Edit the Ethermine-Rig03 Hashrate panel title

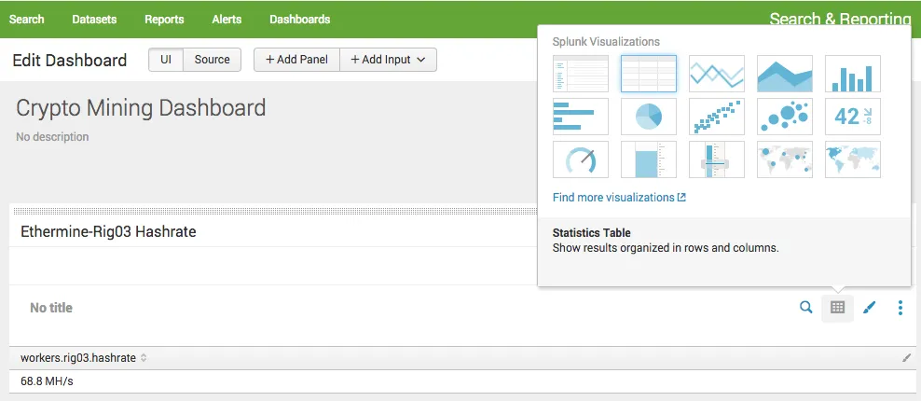[x=108, y=231]
